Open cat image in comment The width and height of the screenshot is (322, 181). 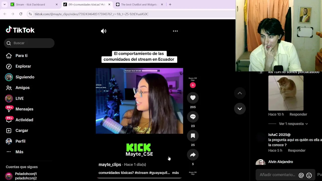click(x=286, y=93)
